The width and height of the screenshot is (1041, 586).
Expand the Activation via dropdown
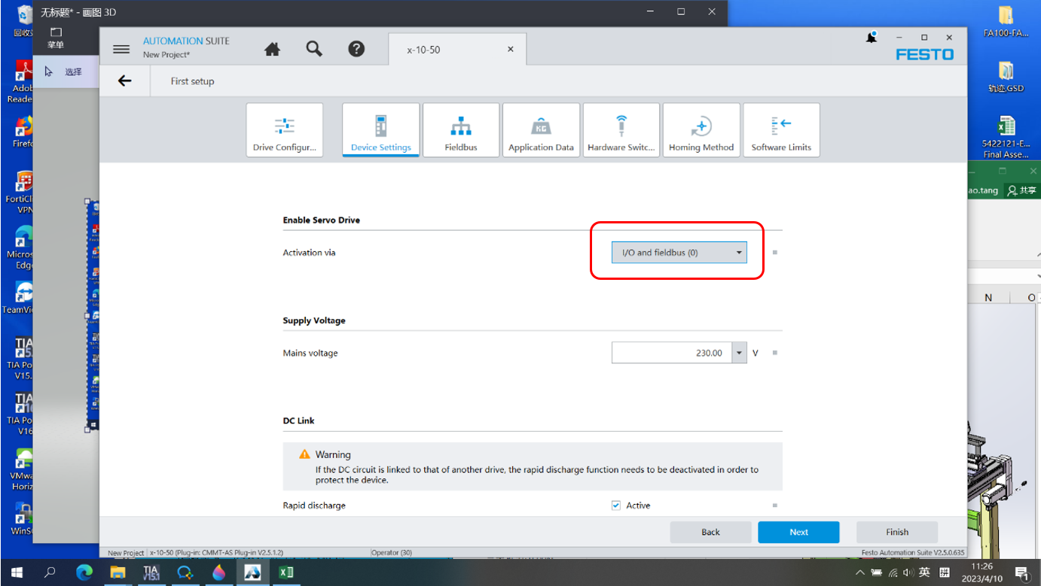(679, 253)
